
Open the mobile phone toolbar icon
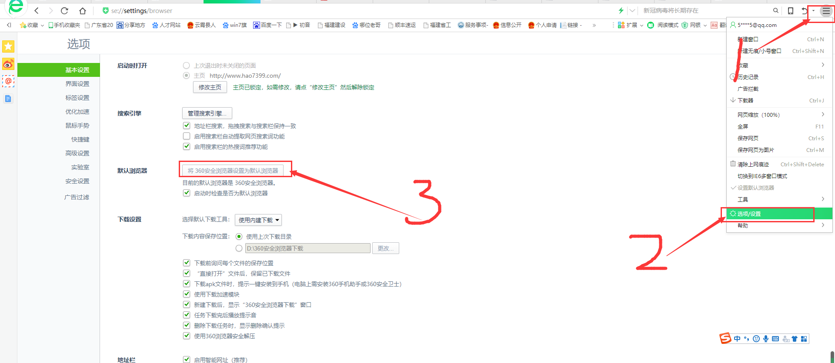791,11
